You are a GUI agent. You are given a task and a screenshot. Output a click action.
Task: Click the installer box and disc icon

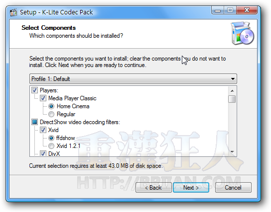pyautogui.click(x=243, y=33)
